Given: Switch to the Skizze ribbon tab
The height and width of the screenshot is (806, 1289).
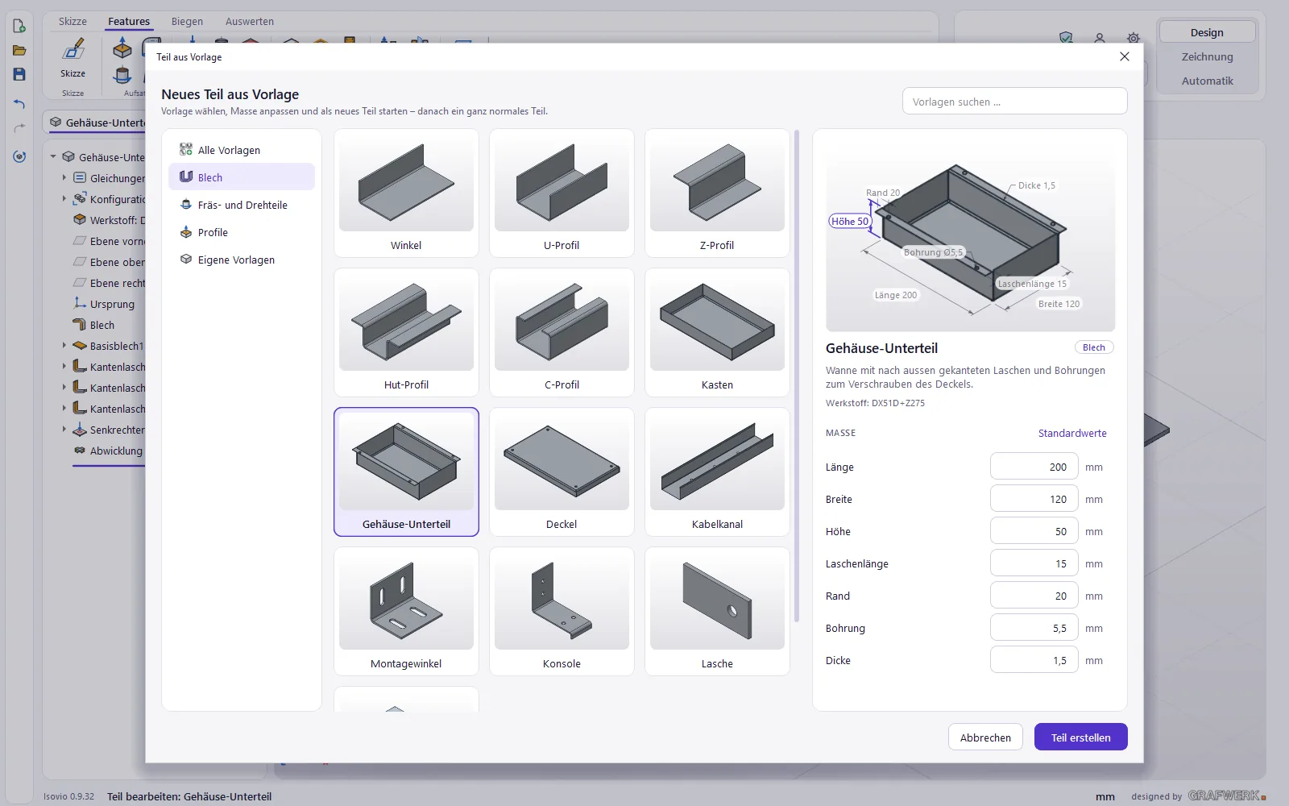Looking at the screenshot, I should point(73,22).
